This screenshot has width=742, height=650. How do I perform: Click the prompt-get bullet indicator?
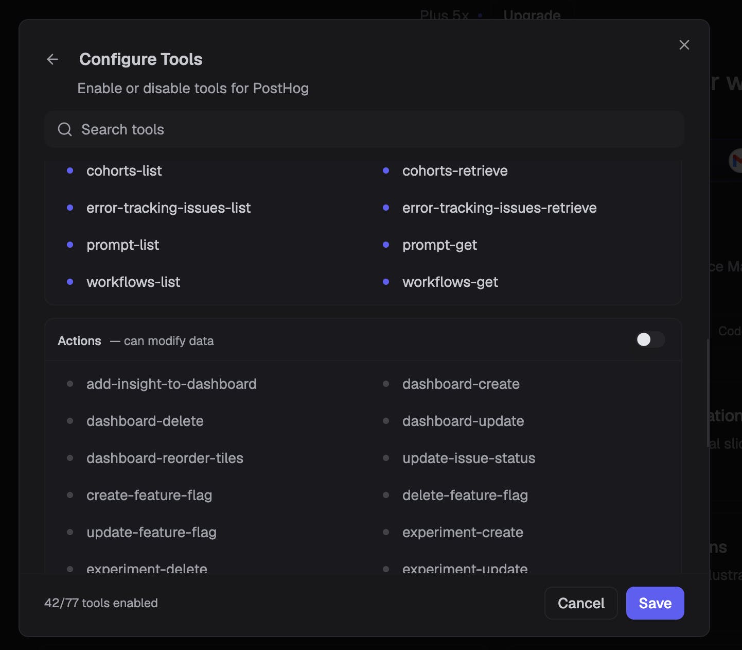click(386, 245)
